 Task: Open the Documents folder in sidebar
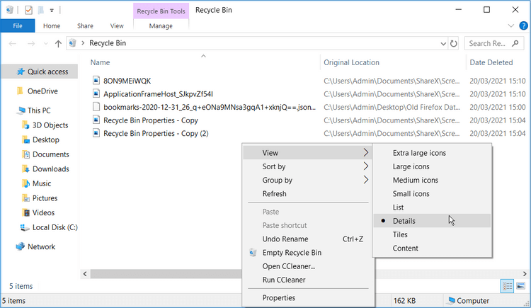click(45, 154)
